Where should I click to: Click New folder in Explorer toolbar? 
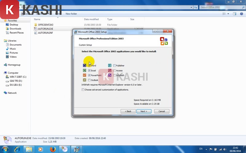tap(71, 14)
